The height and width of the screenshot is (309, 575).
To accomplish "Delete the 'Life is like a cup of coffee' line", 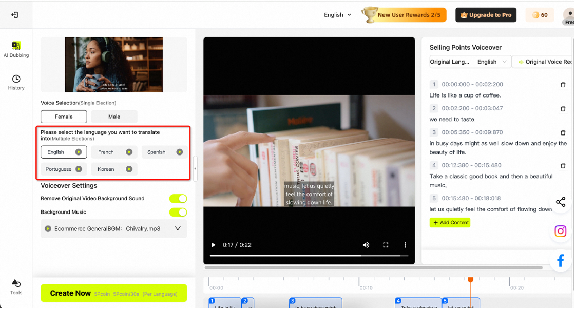I will [x=563, y=85].
